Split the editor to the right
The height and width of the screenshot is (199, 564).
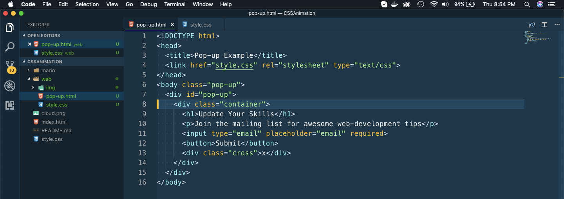coord(544,25)
